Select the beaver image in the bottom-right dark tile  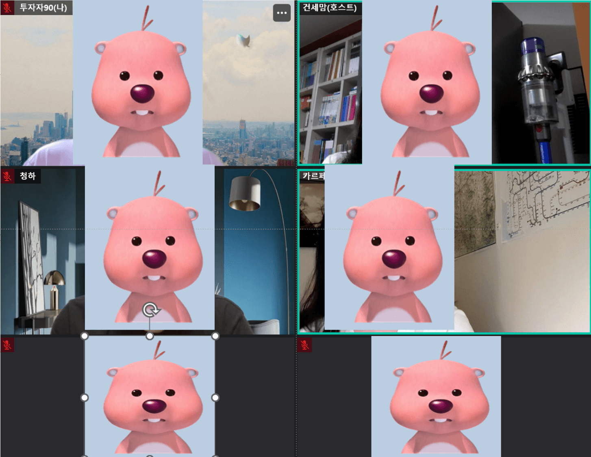[x=436, y=397]
